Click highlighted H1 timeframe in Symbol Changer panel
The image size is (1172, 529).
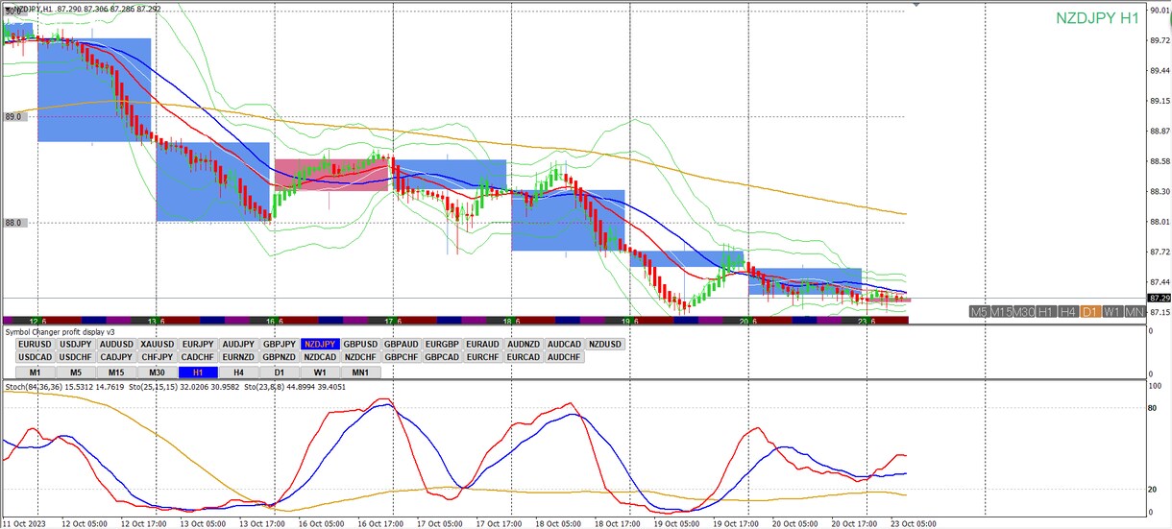[x=198, y=373]
